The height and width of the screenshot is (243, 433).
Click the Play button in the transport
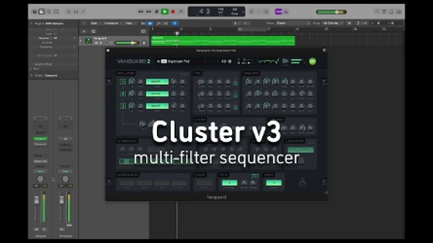pyautogui.click(x=165, y=11)
